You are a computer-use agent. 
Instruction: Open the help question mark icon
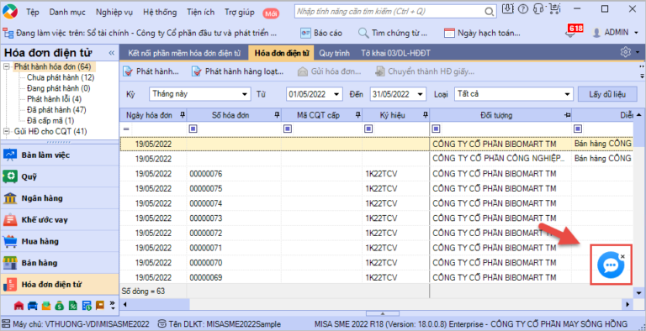523,8
